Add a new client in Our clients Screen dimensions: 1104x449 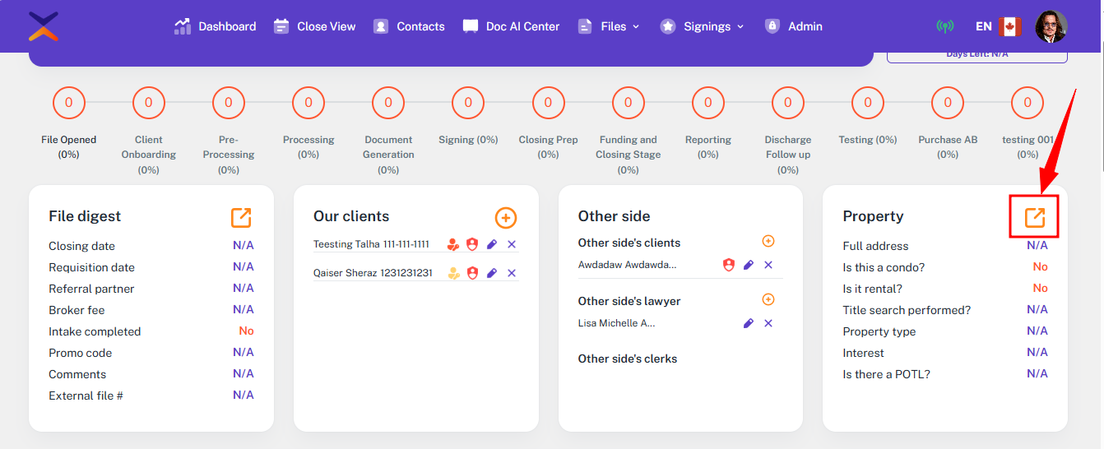[505, 217]
